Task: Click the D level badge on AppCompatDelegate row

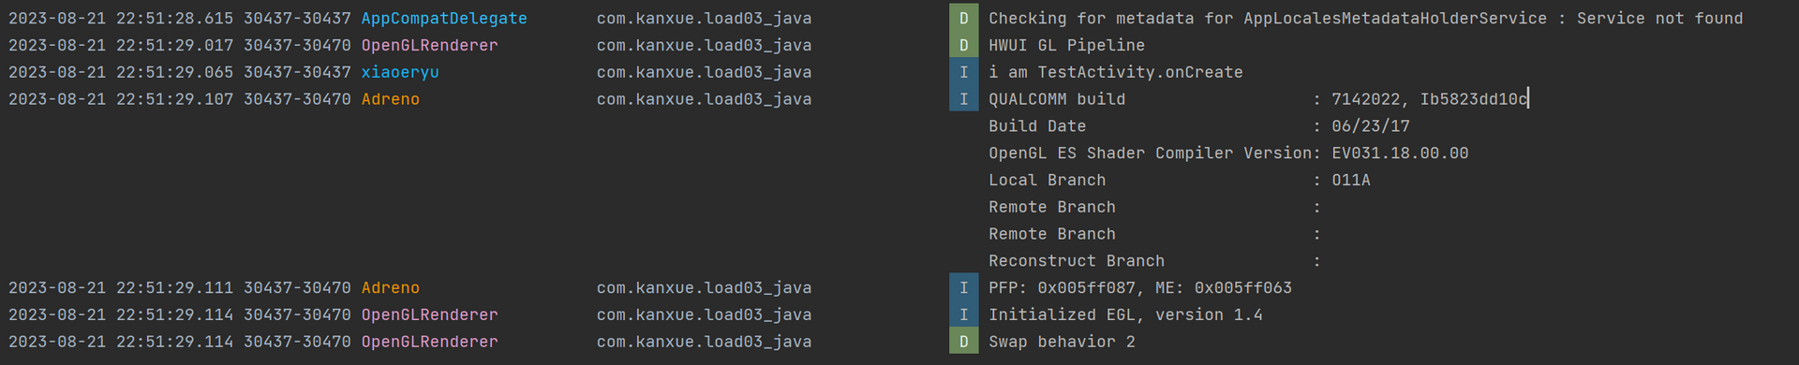Action: coord(963,18)
